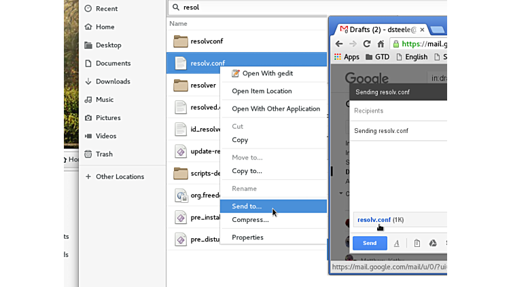Screen dimensions: 511x287
Task: Insert files using Google Drive icon
Action: [x=432, y=243]
